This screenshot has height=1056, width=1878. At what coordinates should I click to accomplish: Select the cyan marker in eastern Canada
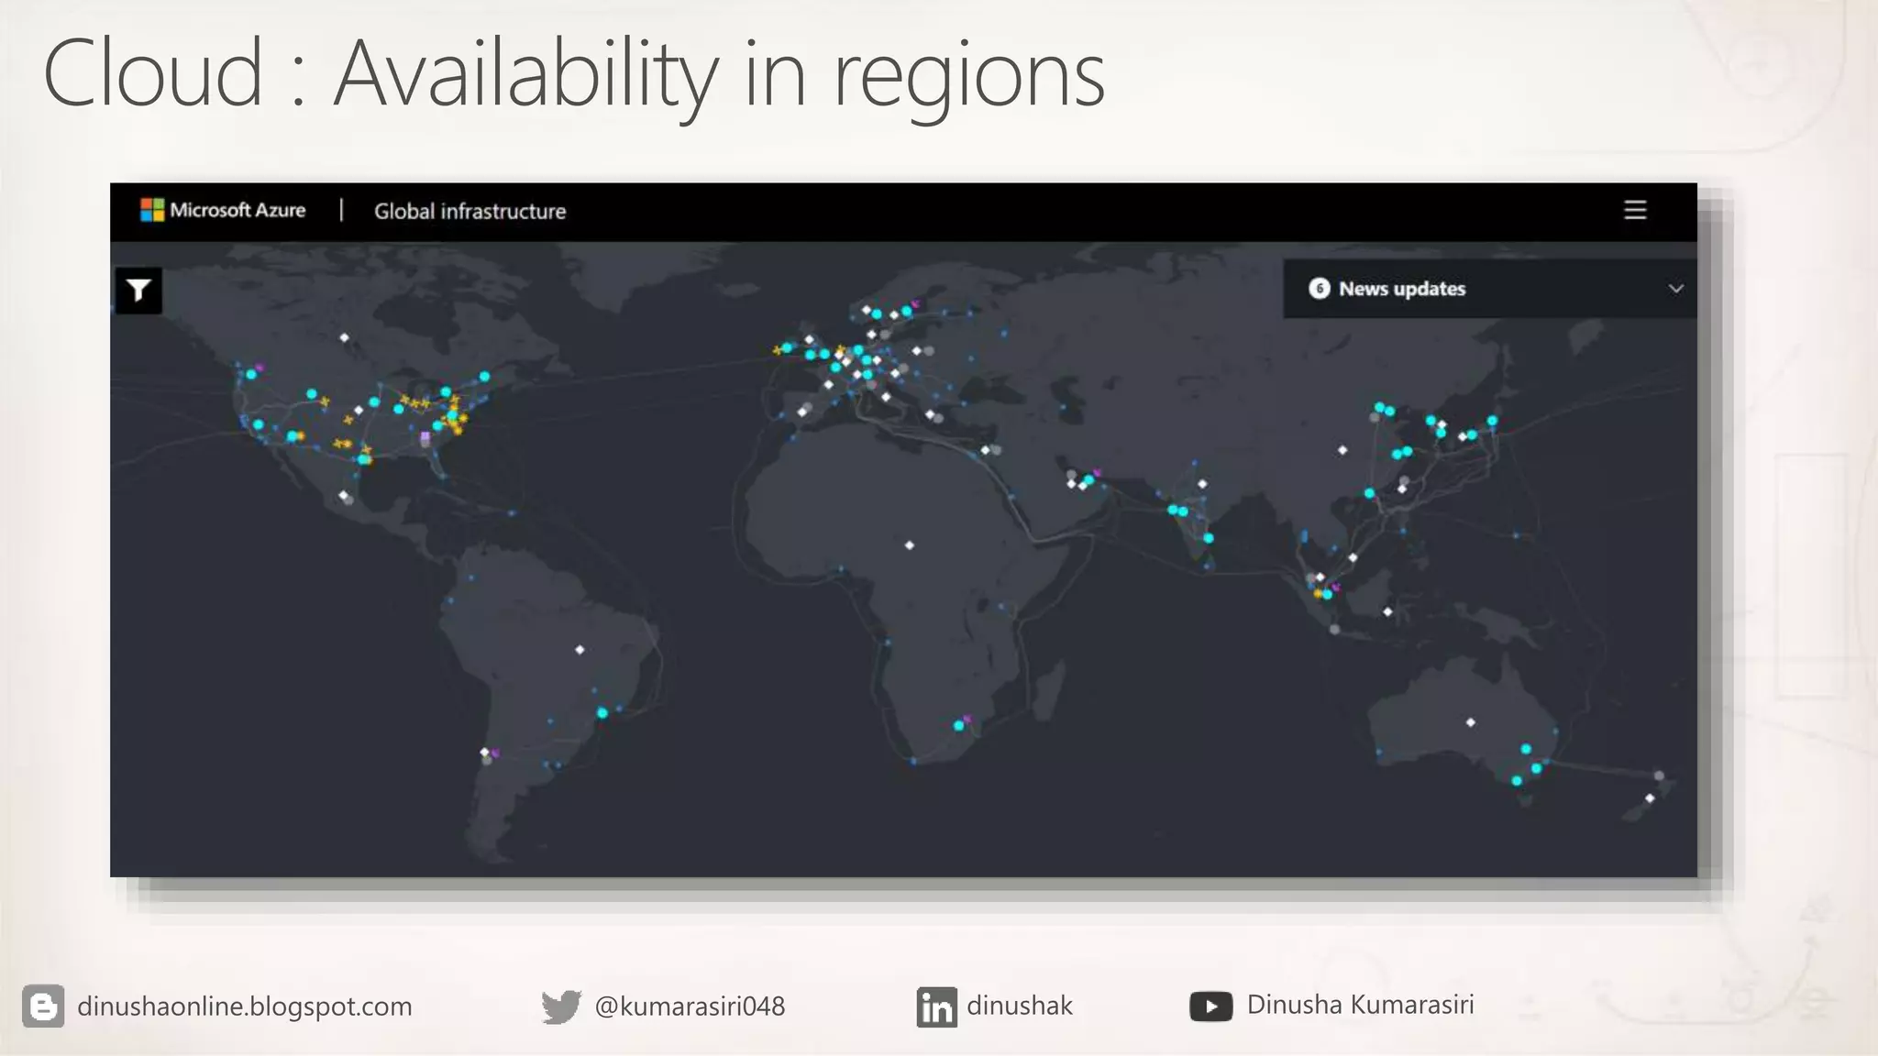coord(484,377)
